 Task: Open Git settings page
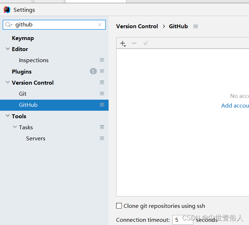click(23, 94)
